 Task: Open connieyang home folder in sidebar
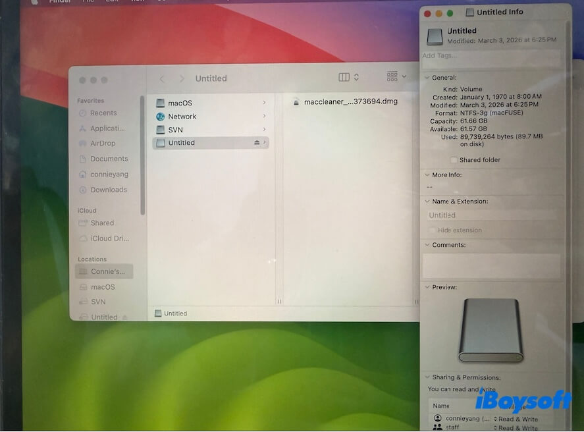(x=109, y=175)
